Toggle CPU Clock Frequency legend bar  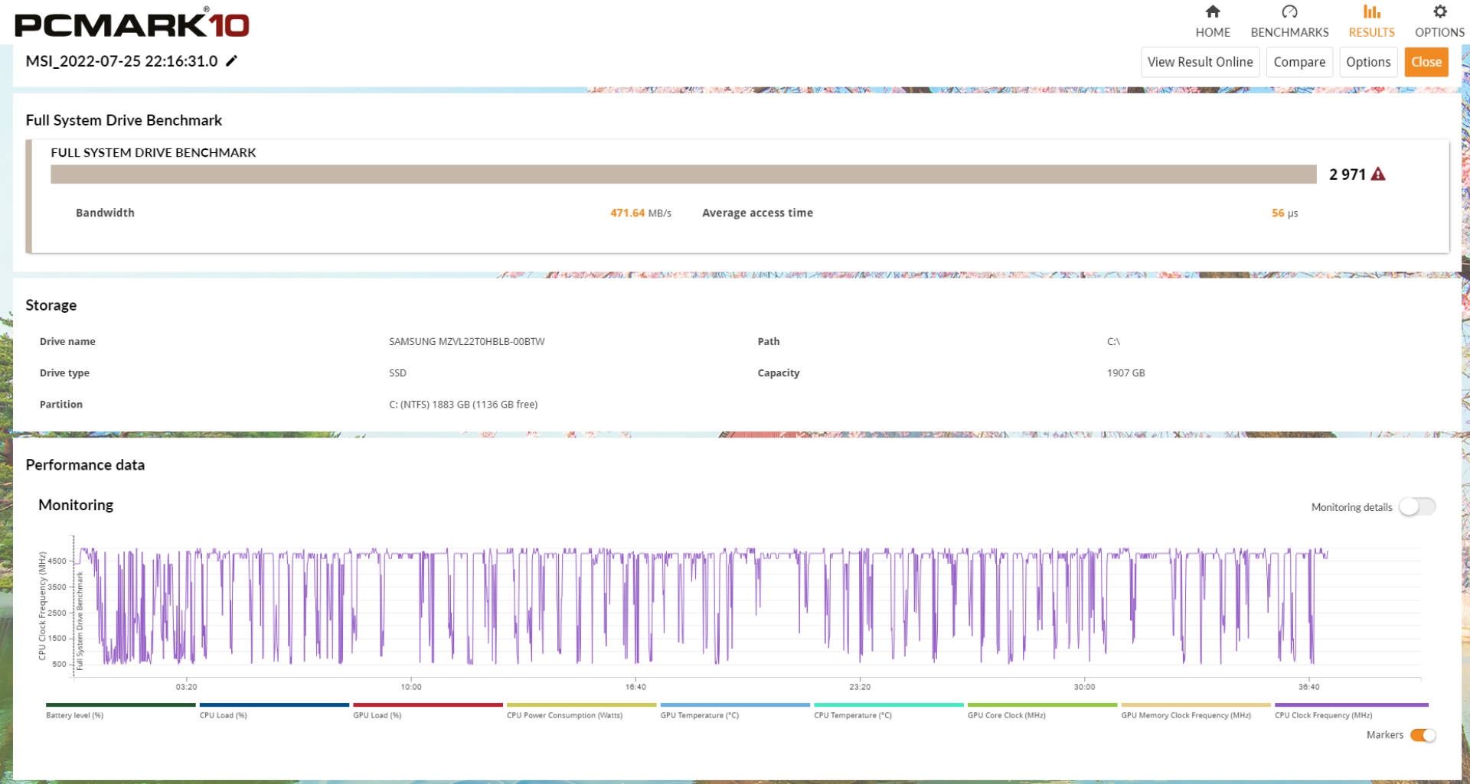coord(1351,704)
